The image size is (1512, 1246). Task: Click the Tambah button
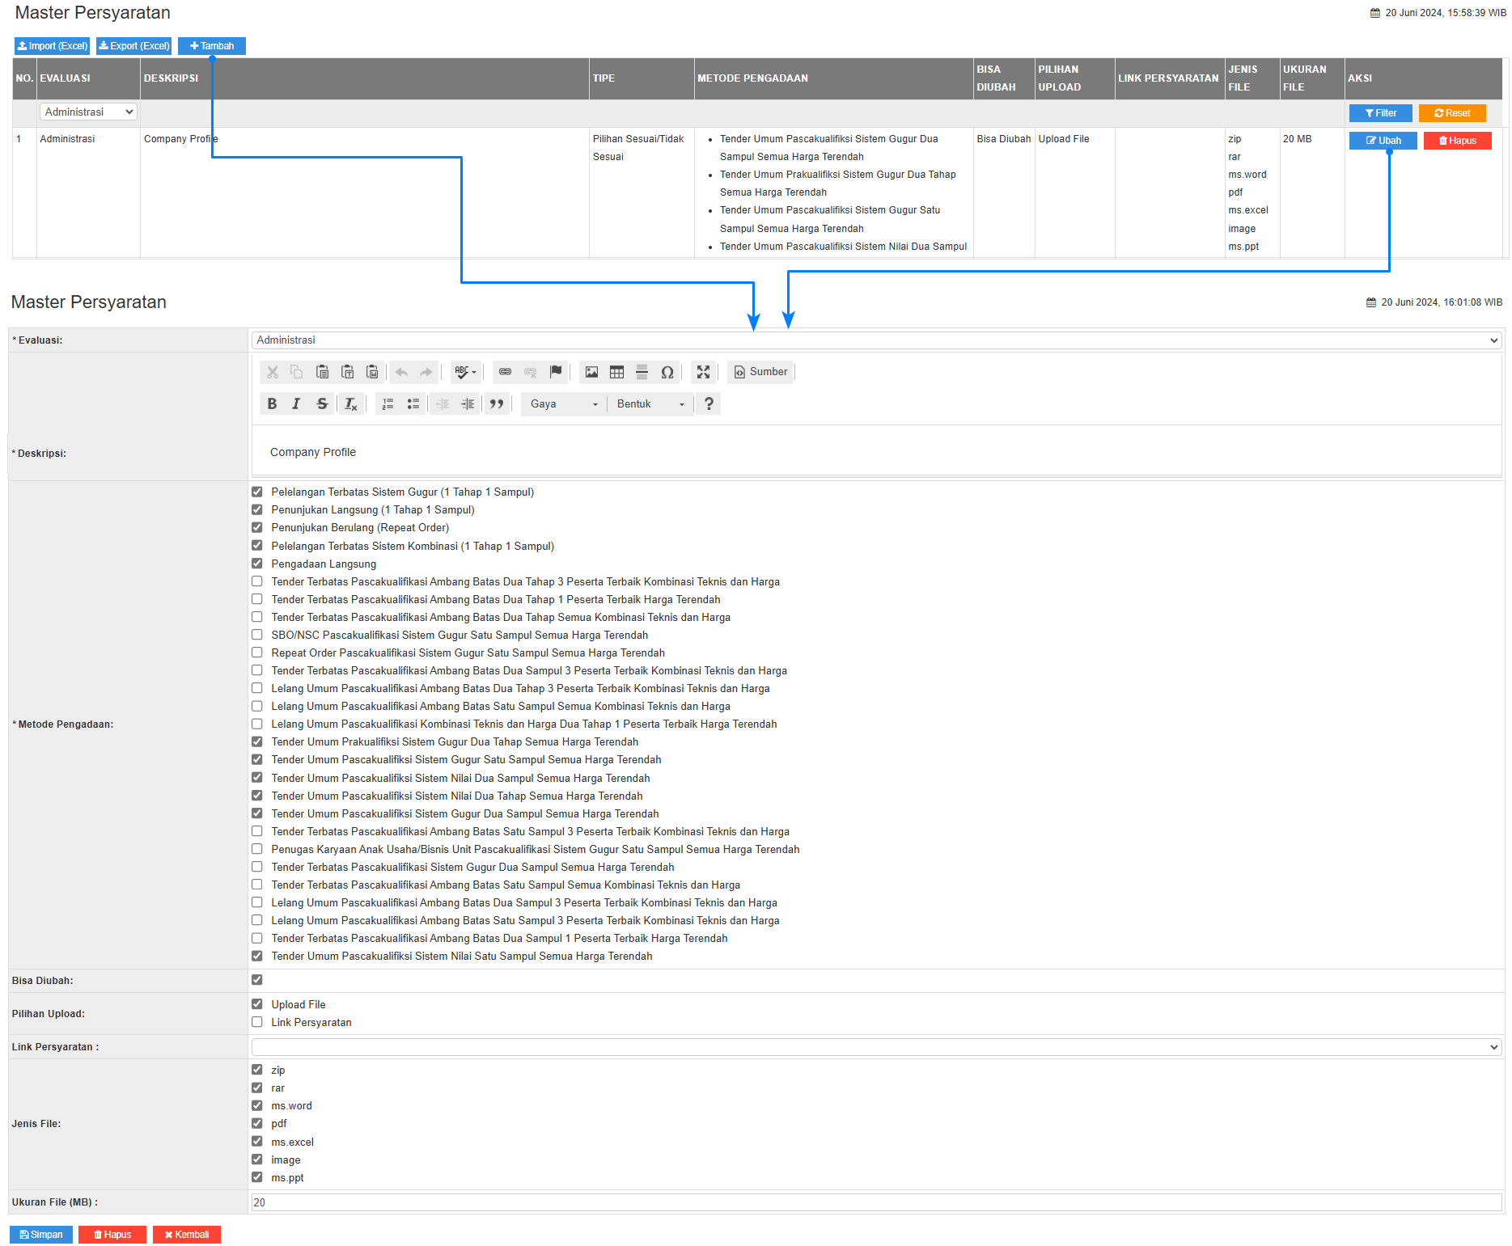pyautogui.click(x=211, y=46)
